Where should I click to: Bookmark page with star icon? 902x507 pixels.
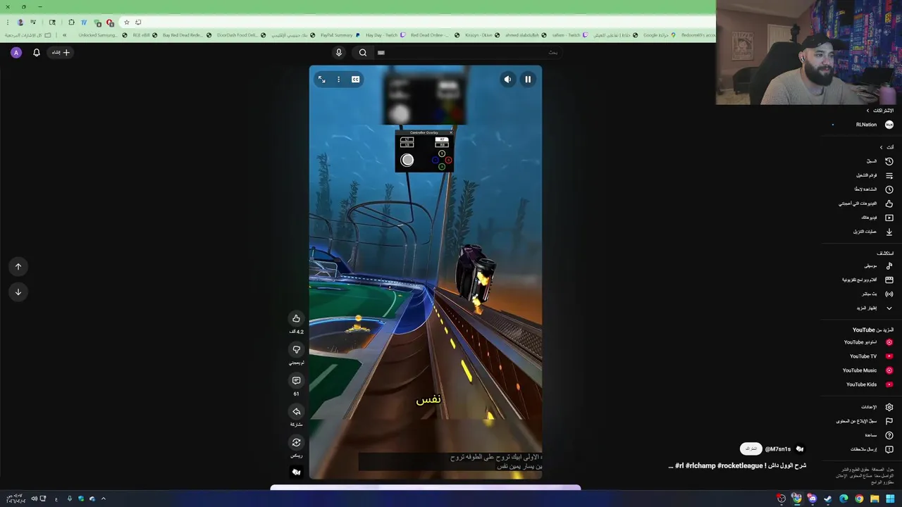(x=126, y=23)
